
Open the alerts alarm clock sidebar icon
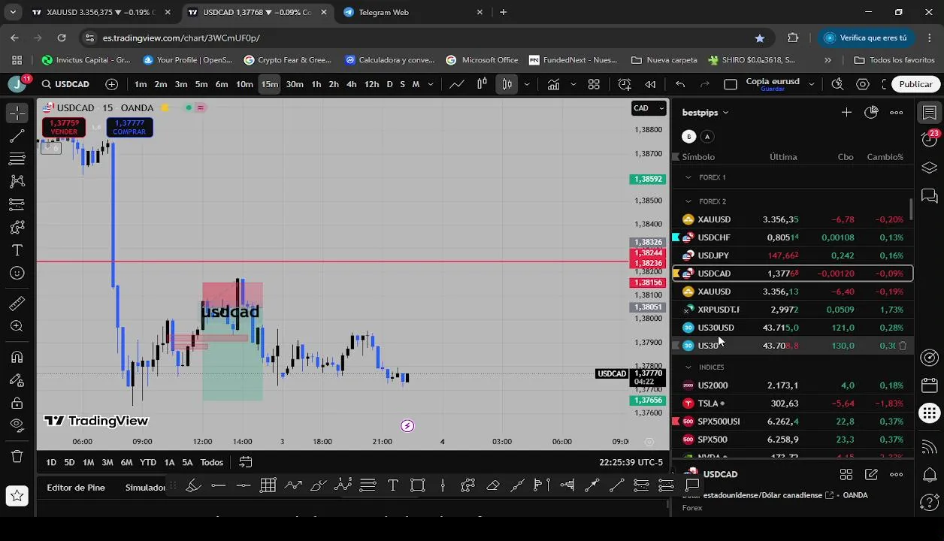[930, 138]
